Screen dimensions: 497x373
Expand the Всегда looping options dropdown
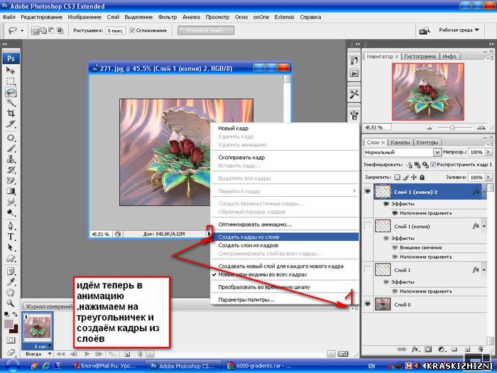coord(36,354)
